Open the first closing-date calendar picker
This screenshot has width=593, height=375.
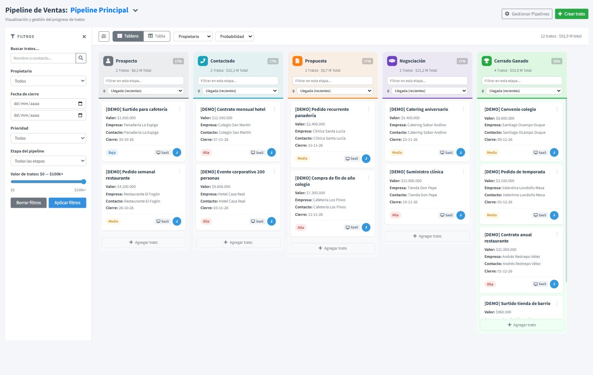tap(80, 104)
